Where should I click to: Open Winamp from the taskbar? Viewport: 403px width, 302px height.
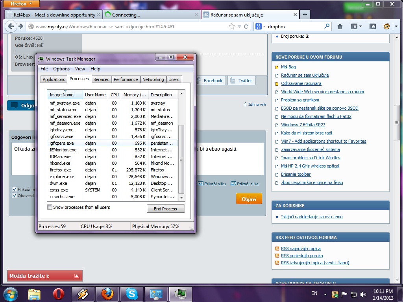pyautogui.click(x=83, y=294)
